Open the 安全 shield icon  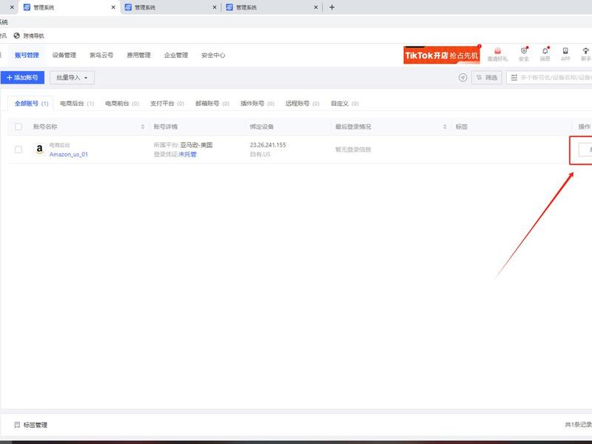coord(524,51)
